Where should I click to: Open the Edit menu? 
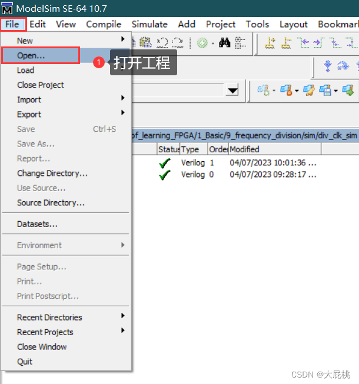[38, 24]
